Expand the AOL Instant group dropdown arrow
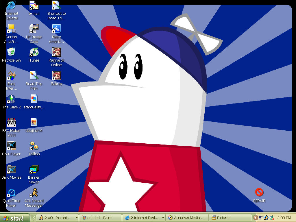This screenshot has height=222, width=296. pos(77,218)
